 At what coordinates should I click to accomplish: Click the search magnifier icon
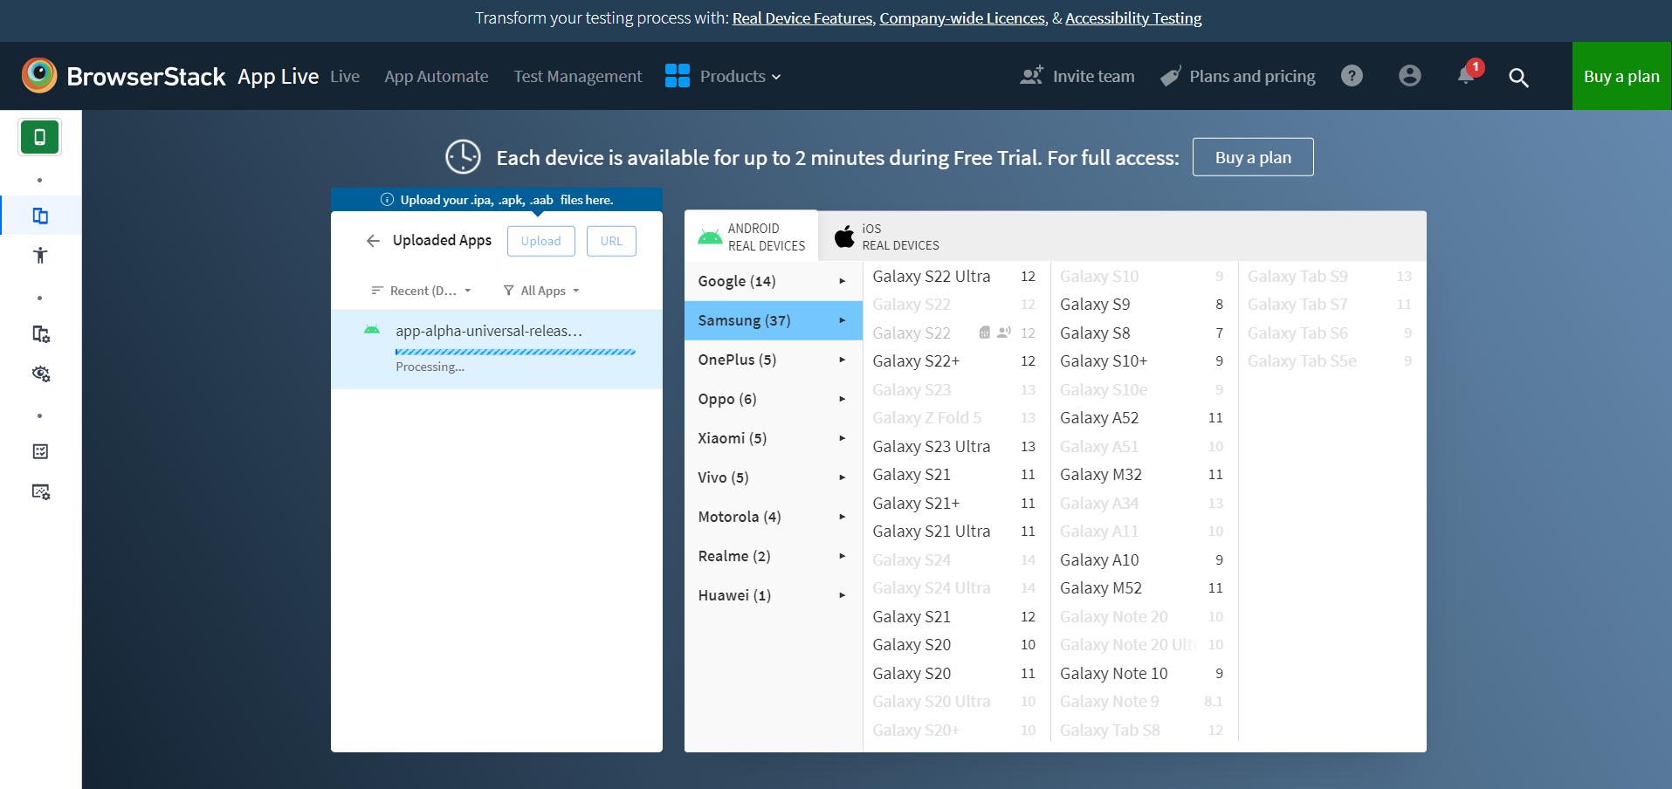[1518, 77]
